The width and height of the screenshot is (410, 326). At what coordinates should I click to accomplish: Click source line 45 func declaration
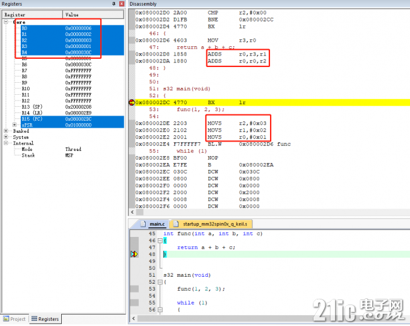[213, 234]
